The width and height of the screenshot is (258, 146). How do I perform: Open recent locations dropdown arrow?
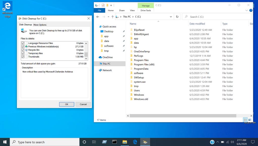108,17
